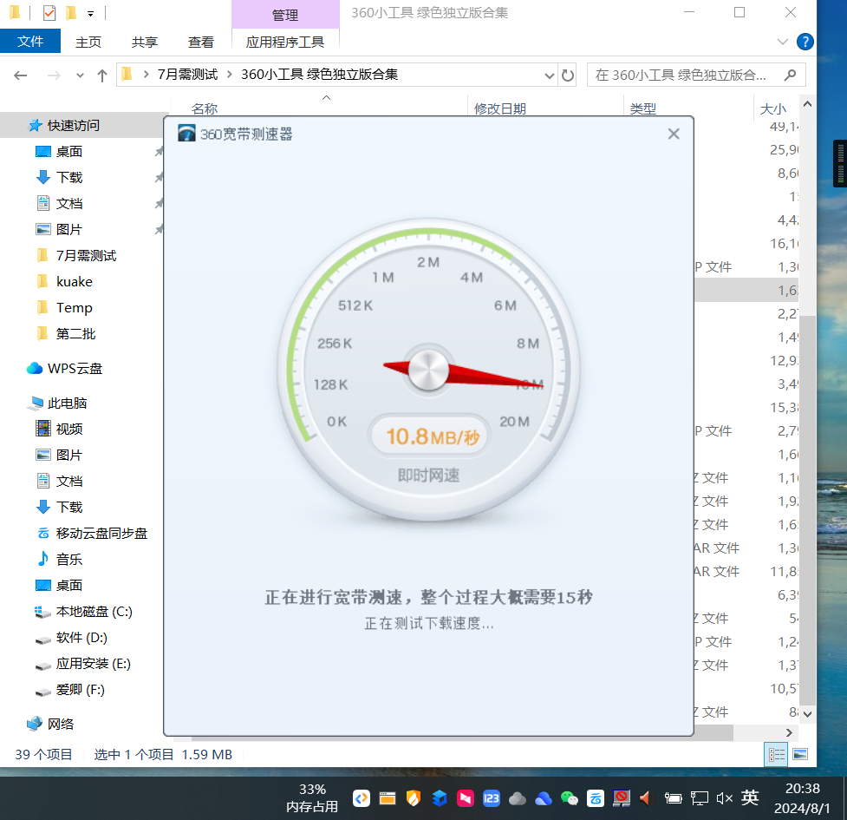This screenshot has height=820, width=847.
Task: Expand the address bar history dropdown
Action: click(x=549, y=75)
